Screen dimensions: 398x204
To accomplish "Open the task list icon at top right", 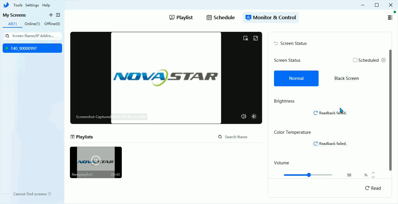I will [390, 17].
